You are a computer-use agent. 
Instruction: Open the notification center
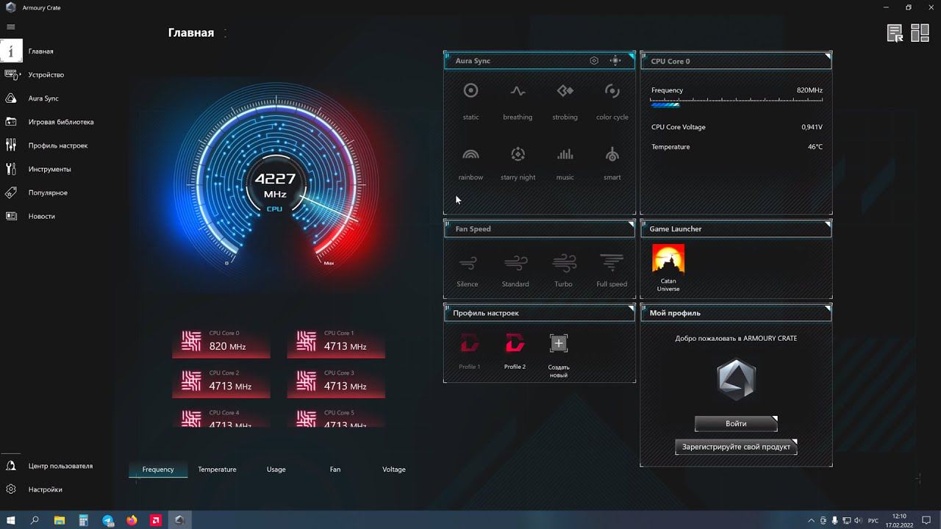[x=928, y=520]
